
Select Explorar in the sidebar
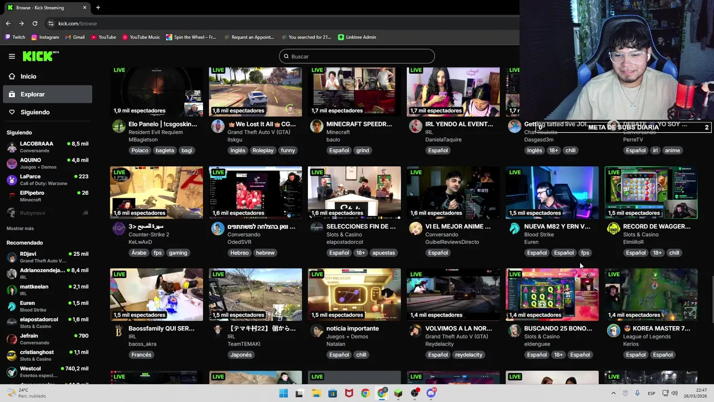(x=47, y=94)
